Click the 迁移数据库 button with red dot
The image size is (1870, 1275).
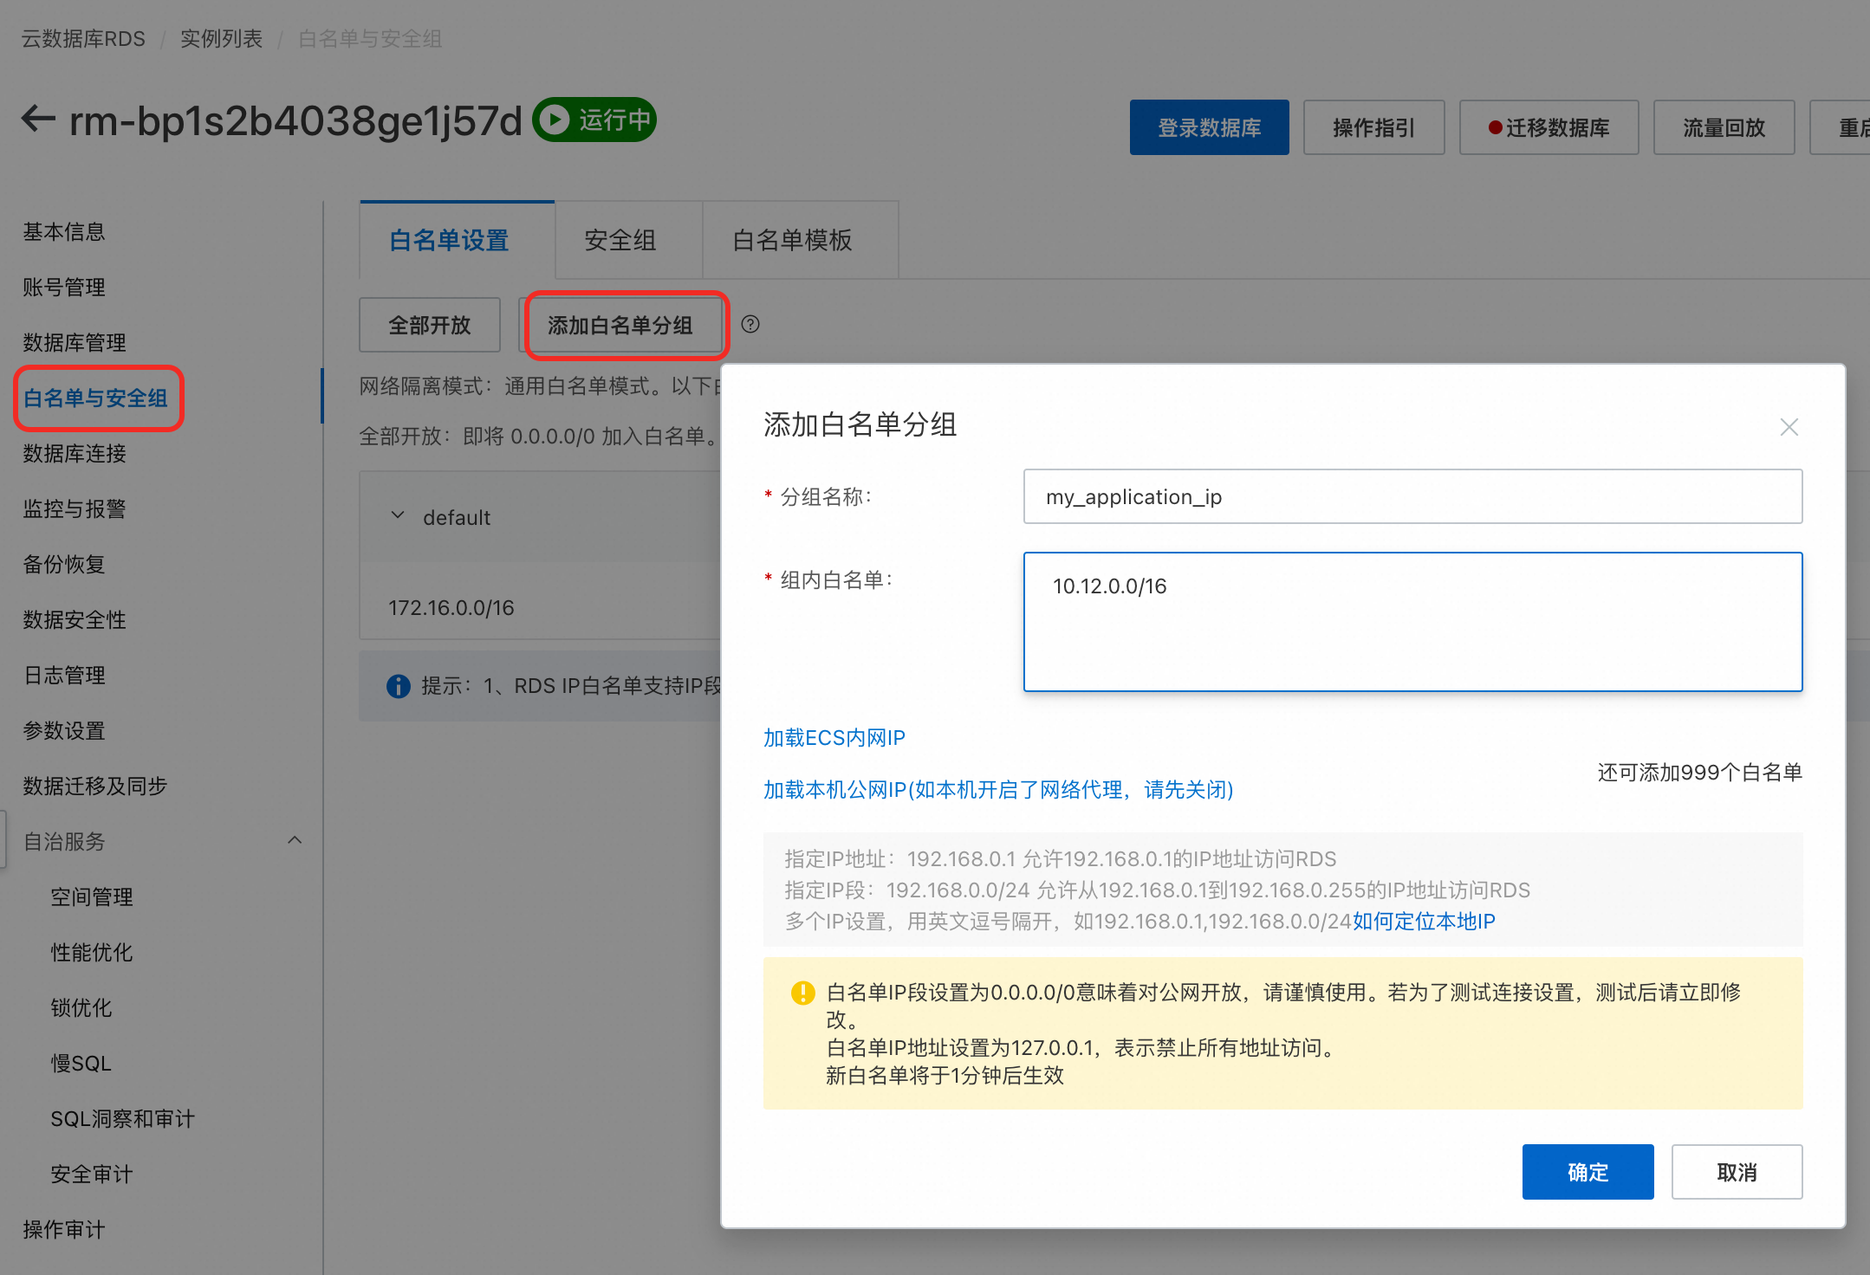coord(1549,127)
